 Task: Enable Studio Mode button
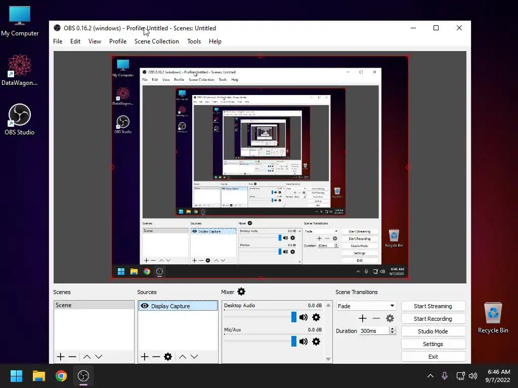pyautogui.click(x=433, y=331)
